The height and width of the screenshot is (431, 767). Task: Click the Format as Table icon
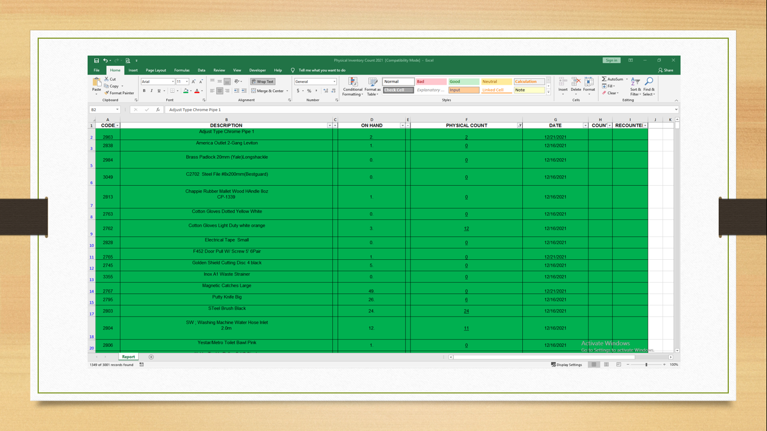coord(372,82)
